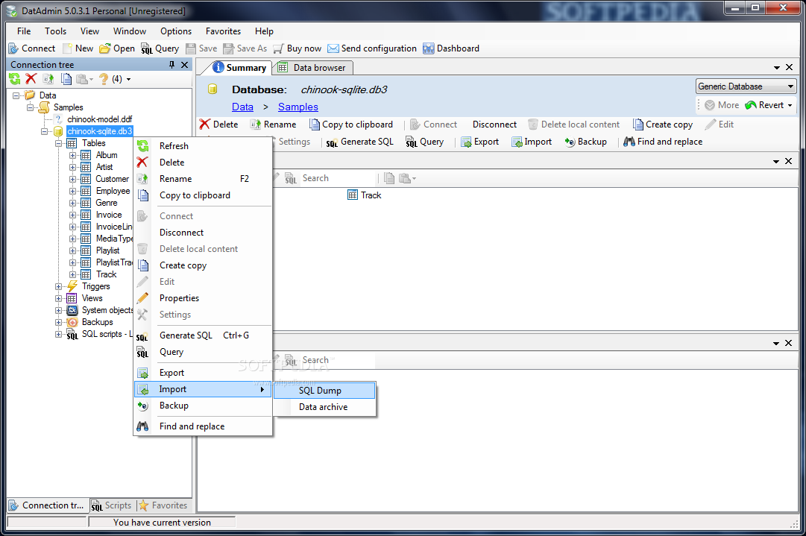Click the lower Search field
Viewport: 806px width, 536px height.
337,360
